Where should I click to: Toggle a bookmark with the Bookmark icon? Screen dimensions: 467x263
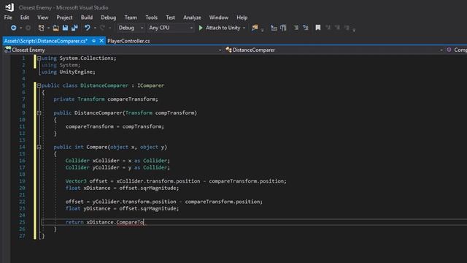[x=318, y=28]
